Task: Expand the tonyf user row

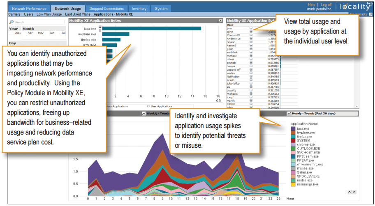Action: [251, 97]
